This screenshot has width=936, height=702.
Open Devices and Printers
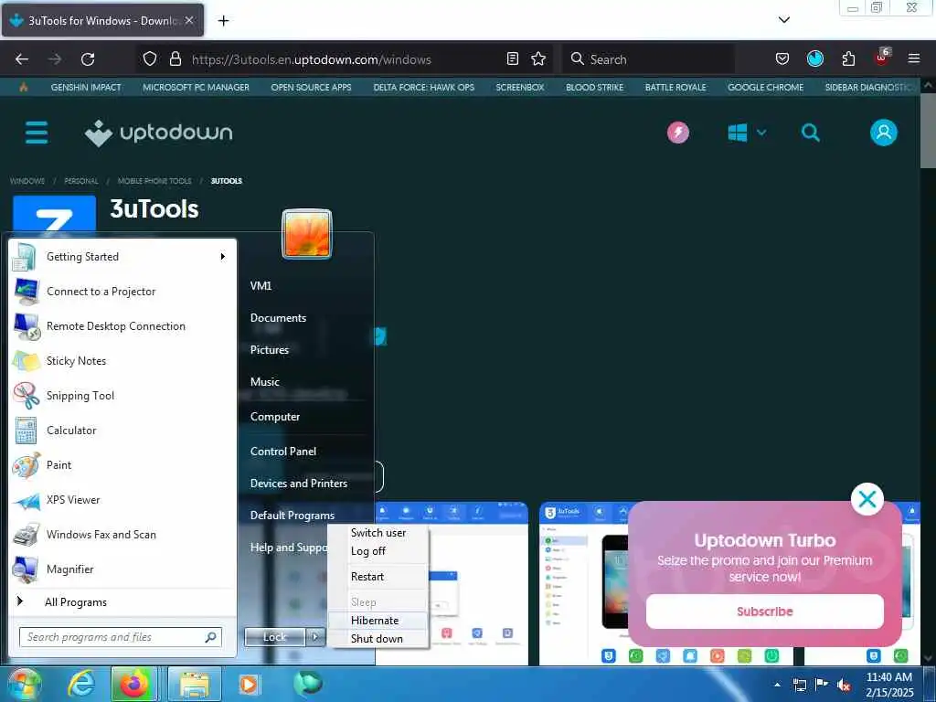coord(299,484)
